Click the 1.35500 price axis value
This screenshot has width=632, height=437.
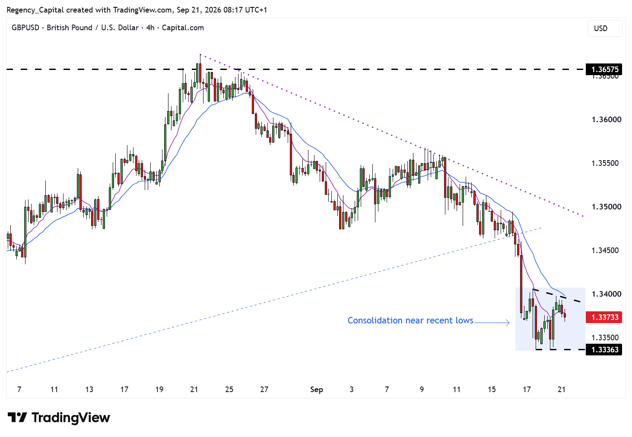click(x=607, y=163)
